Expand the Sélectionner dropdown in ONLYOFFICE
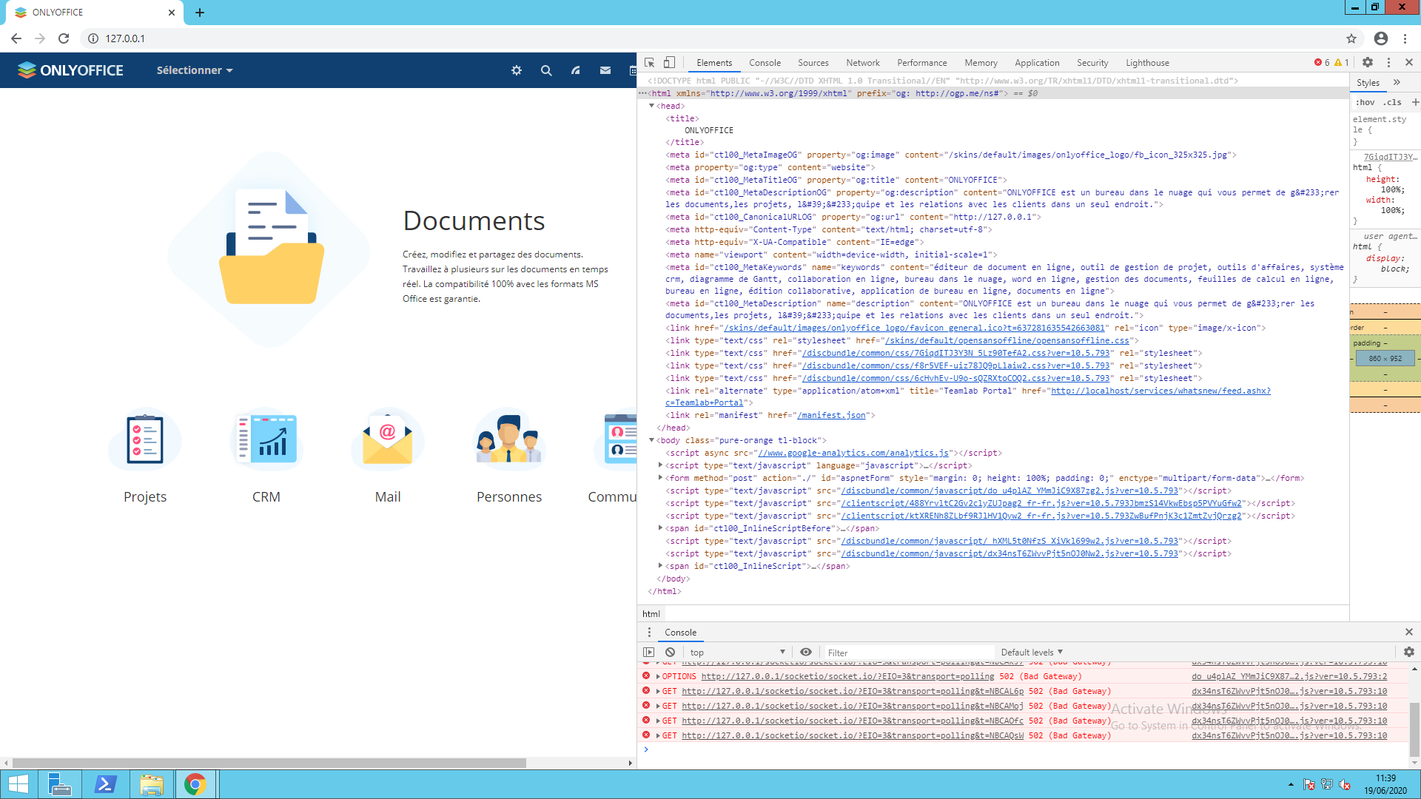The height and width of the screenshot is (799, 1421). [x=194, y=70]
